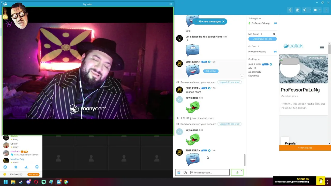Open the paltalk hamburger menu
331x186 pixels.
[x=322, y=48]
